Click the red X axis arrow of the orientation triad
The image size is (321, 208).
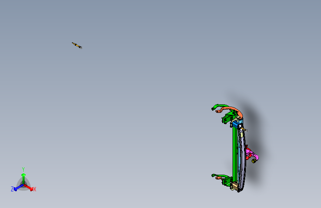coord(29,188)
